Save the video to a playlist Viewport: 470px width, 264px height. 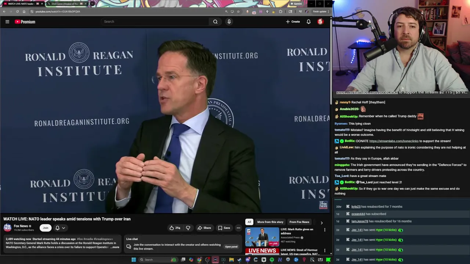click(224, 228)
